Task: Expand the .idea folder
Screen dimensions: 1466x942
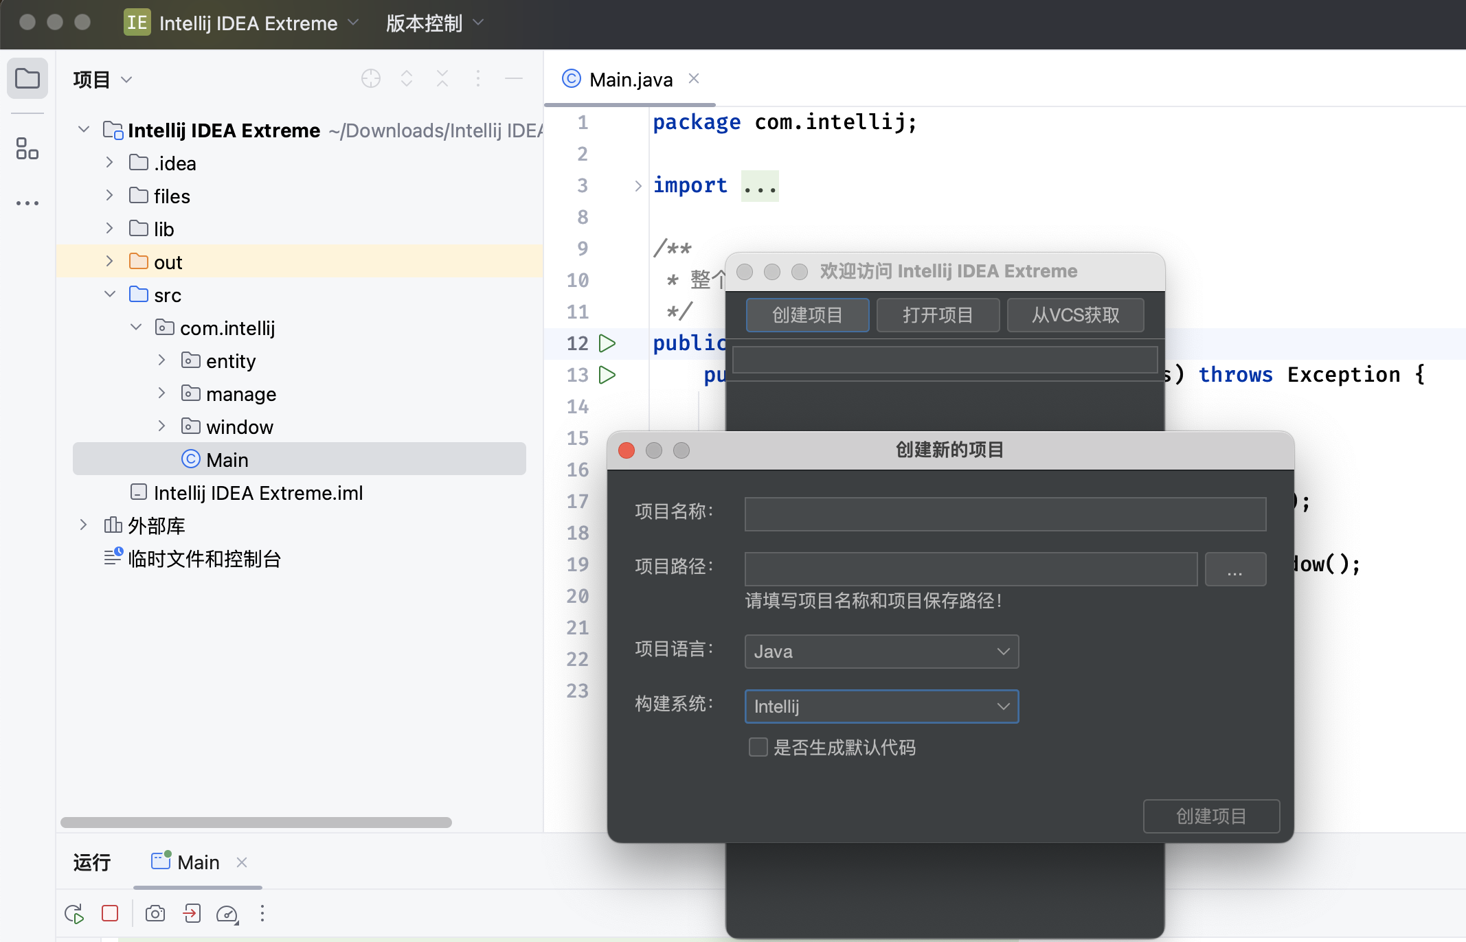Action: 109,162
